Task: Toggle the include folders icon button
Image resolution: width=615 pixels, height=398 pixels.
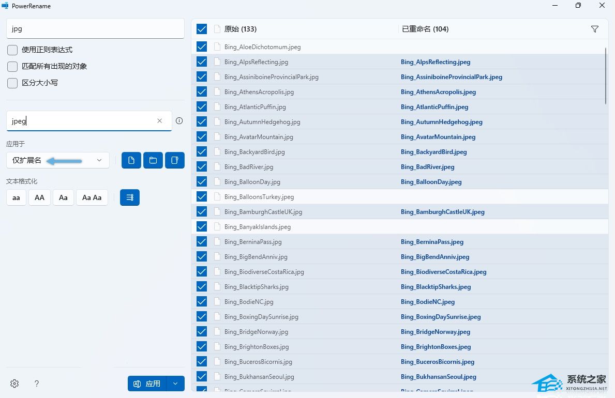Action: click(153, 160)
